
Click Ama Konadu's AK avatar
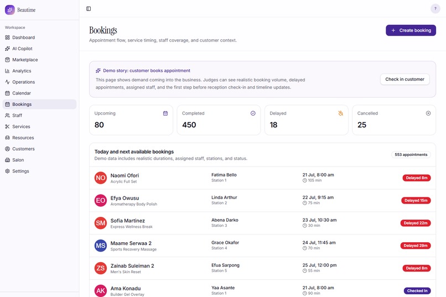(x=100, y=291)
